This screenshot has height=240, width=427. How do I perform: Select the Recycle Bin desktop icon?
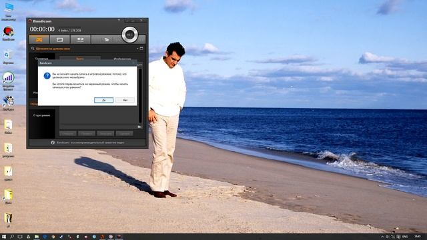click(8, 57)
